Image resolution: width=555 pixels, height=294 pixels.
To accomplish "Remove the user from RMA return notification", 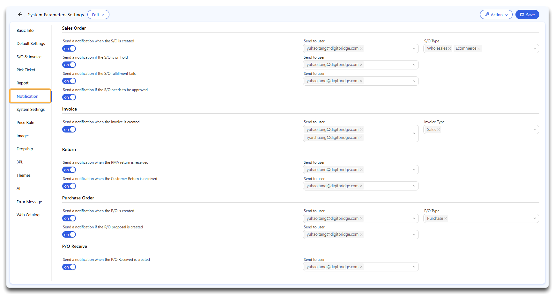I will pyautogui.click(x=361, y=170).
